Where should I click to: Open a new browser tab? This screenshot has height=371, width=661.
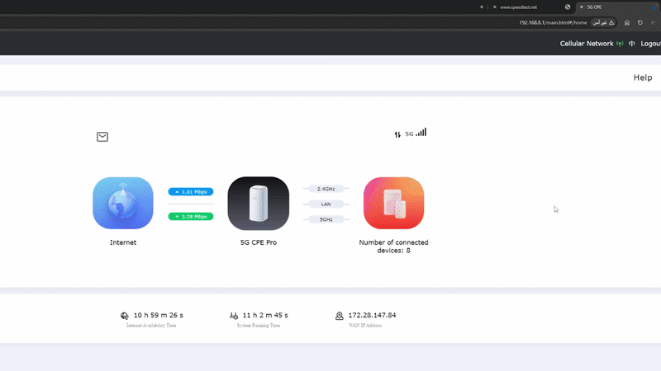click(x=482, y=7)
